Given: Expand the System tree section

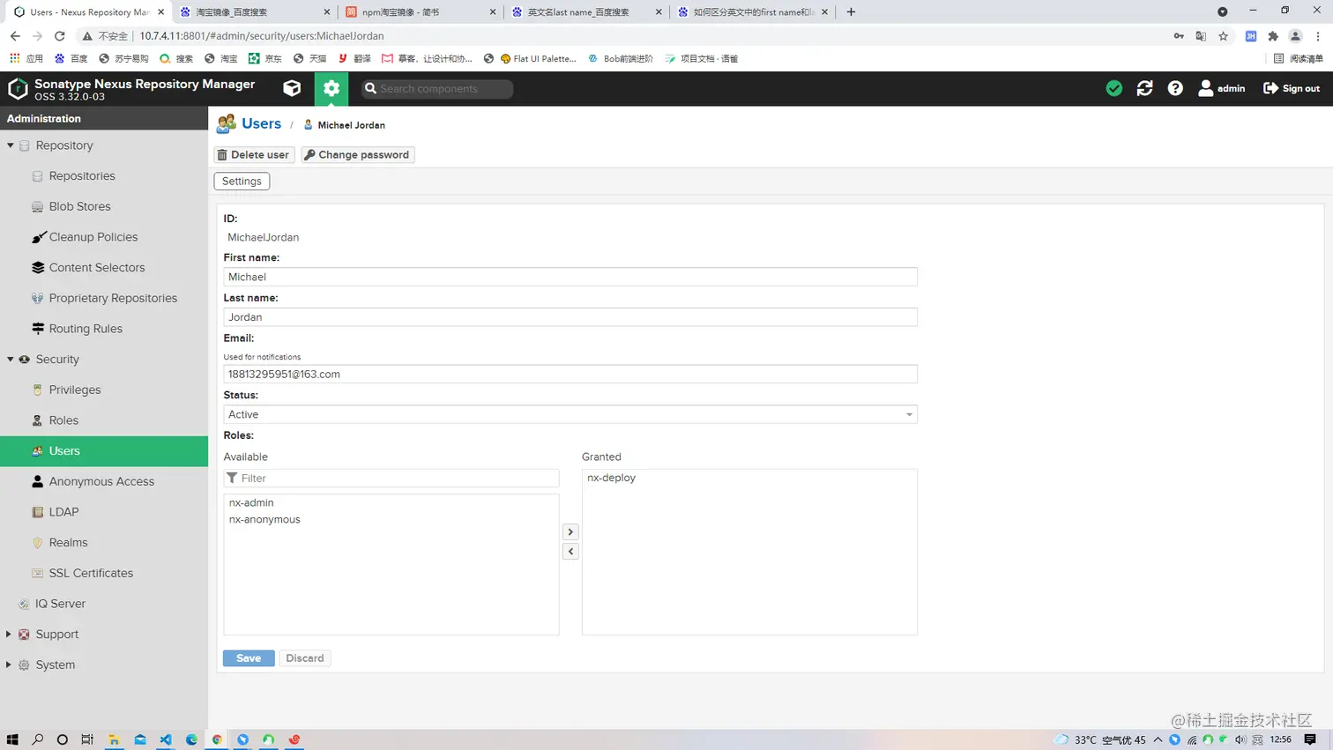Looking at the screenshot, I should (x=9, y=665).
